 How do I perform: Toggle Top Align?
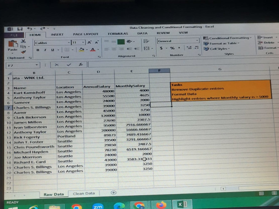coord(106,41)
